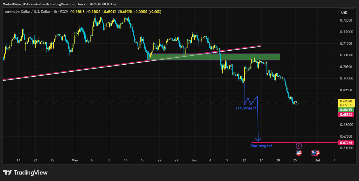Click the low value L0.69012

point(110,12)
